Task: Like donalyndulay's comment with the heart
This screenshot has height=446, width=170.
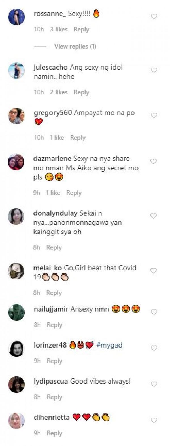Action: click(153, 216)
